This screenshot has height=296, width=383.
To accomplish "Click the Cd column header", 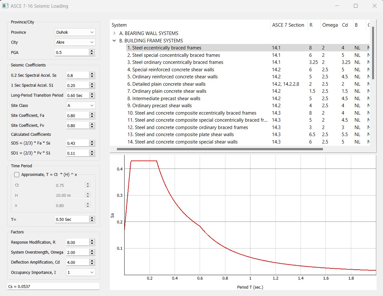I will pyautogui.click(x=346, y=25).
